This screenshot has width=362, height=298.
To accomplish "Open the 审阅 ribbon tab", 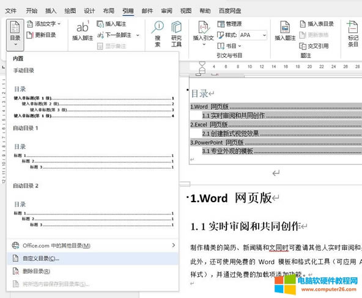I will (167, 10).
